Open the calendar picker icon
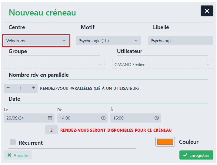The image size is (217, 165). click(50, 118)
